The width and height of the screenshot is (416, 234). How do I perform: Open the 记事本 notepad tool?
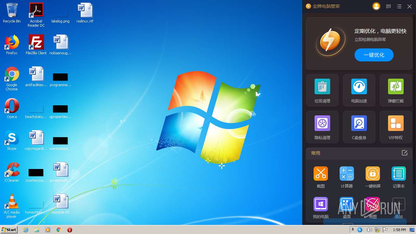click(398, 177)
